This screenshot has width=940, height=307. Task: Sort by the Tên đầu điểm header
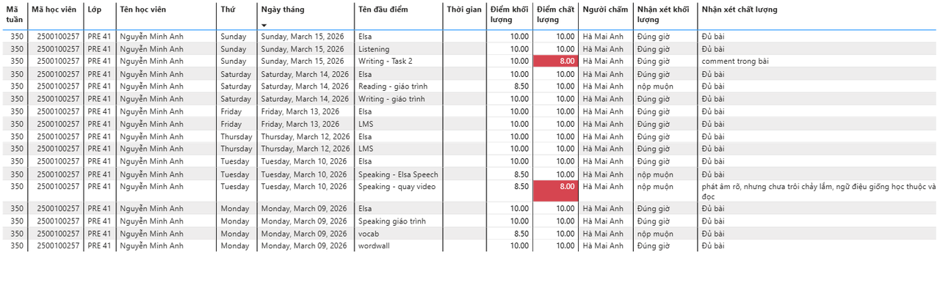383,10
